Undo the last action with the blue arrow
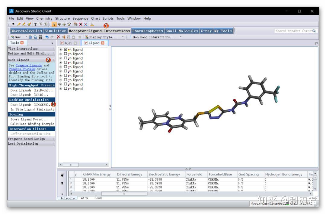 tap(47, 37)
